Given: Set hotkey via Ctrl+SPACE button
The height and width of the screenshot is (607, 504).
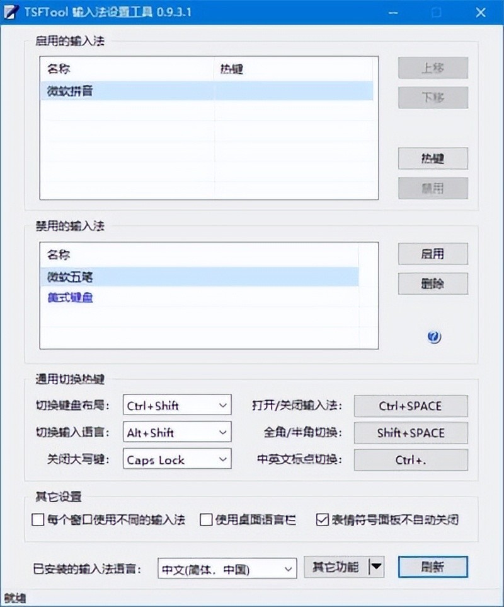Looking at the screenshot, I should tap(411, 406).
